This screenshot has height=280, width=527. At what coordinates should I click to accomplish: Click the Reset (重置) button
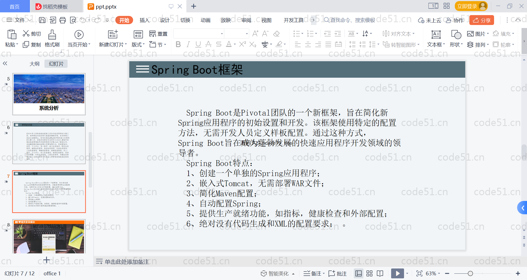158,34
